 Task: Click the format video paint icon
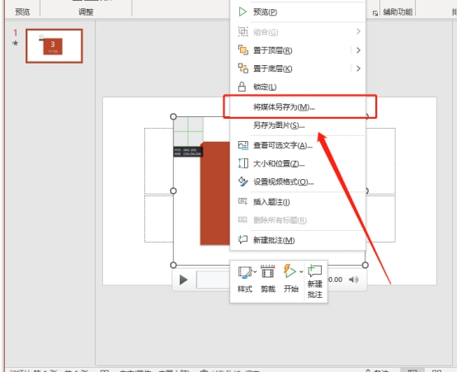pos(243,181)
